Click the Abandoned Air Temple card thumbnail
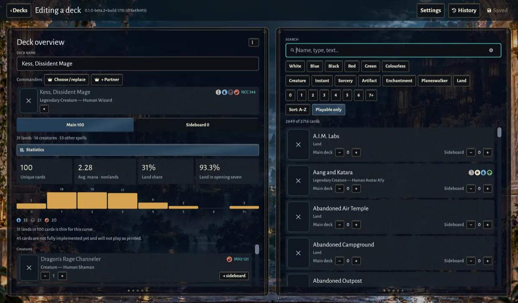This screenshot has width=518, height=303. coord(298,217)
